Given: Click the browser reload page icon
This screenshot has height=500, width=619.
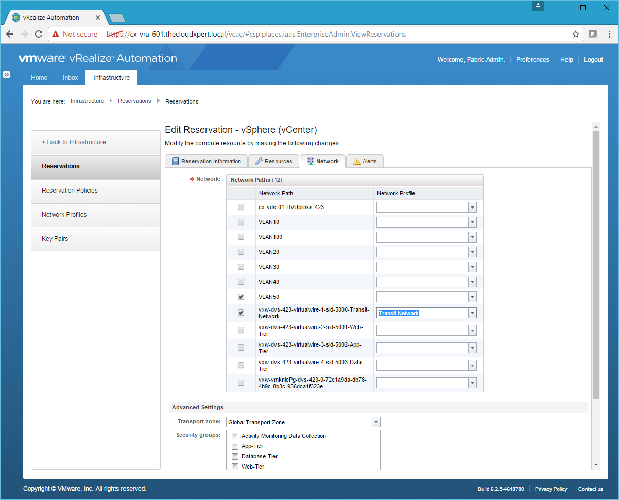Looking at the screenshot, I should (39, 34).
